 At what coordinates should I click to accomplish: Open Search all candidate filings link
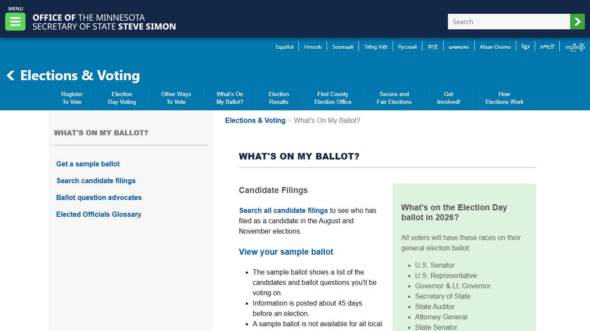click(x=283, y=210)
